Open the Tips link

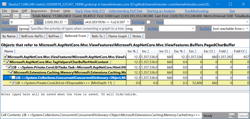pos(232,11)
